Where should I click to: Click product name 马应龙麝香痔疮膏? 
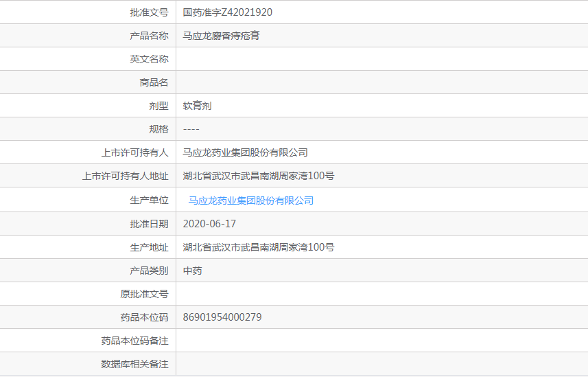(x=221, y=36)
